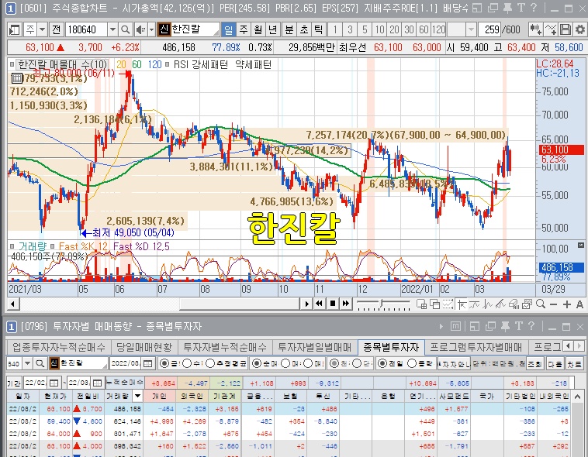The width and height of the screenshot is (588, 457).
Task: Open stock code dropdown in investor window
Action: point(28,363)
